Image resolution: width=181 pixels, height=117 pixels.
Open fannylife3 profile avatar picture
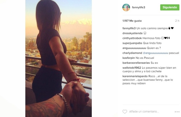pos(126,7)
